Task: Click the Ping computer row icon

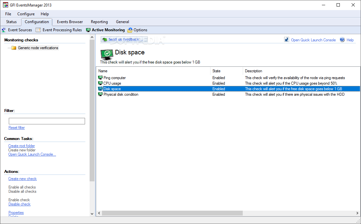Action: click(100, 78)
